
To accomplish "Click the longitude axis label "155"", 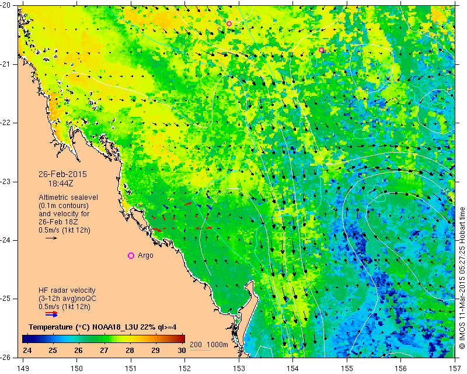I will click(347, 369).
